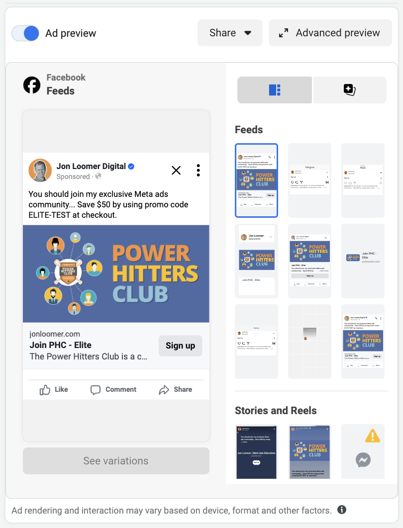Click the info icon beside ad rendering note
Image resolution: width=403 pixels, height=528 pixels.
click(342, 510)
